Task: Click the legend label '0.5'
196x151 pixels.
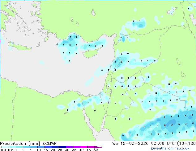Action: (x=11, y=150)
